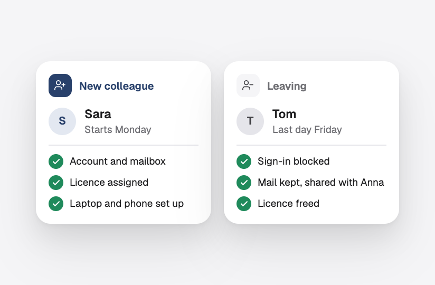Toggle the Sign-in blocked checkmark
The image size is (435, 285).
[x=244, y=161]
